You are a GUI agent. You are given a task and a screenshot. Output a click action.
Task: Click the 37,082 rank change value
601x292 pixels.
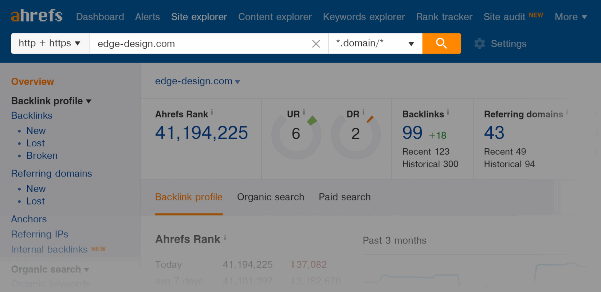tap(309, 264)
